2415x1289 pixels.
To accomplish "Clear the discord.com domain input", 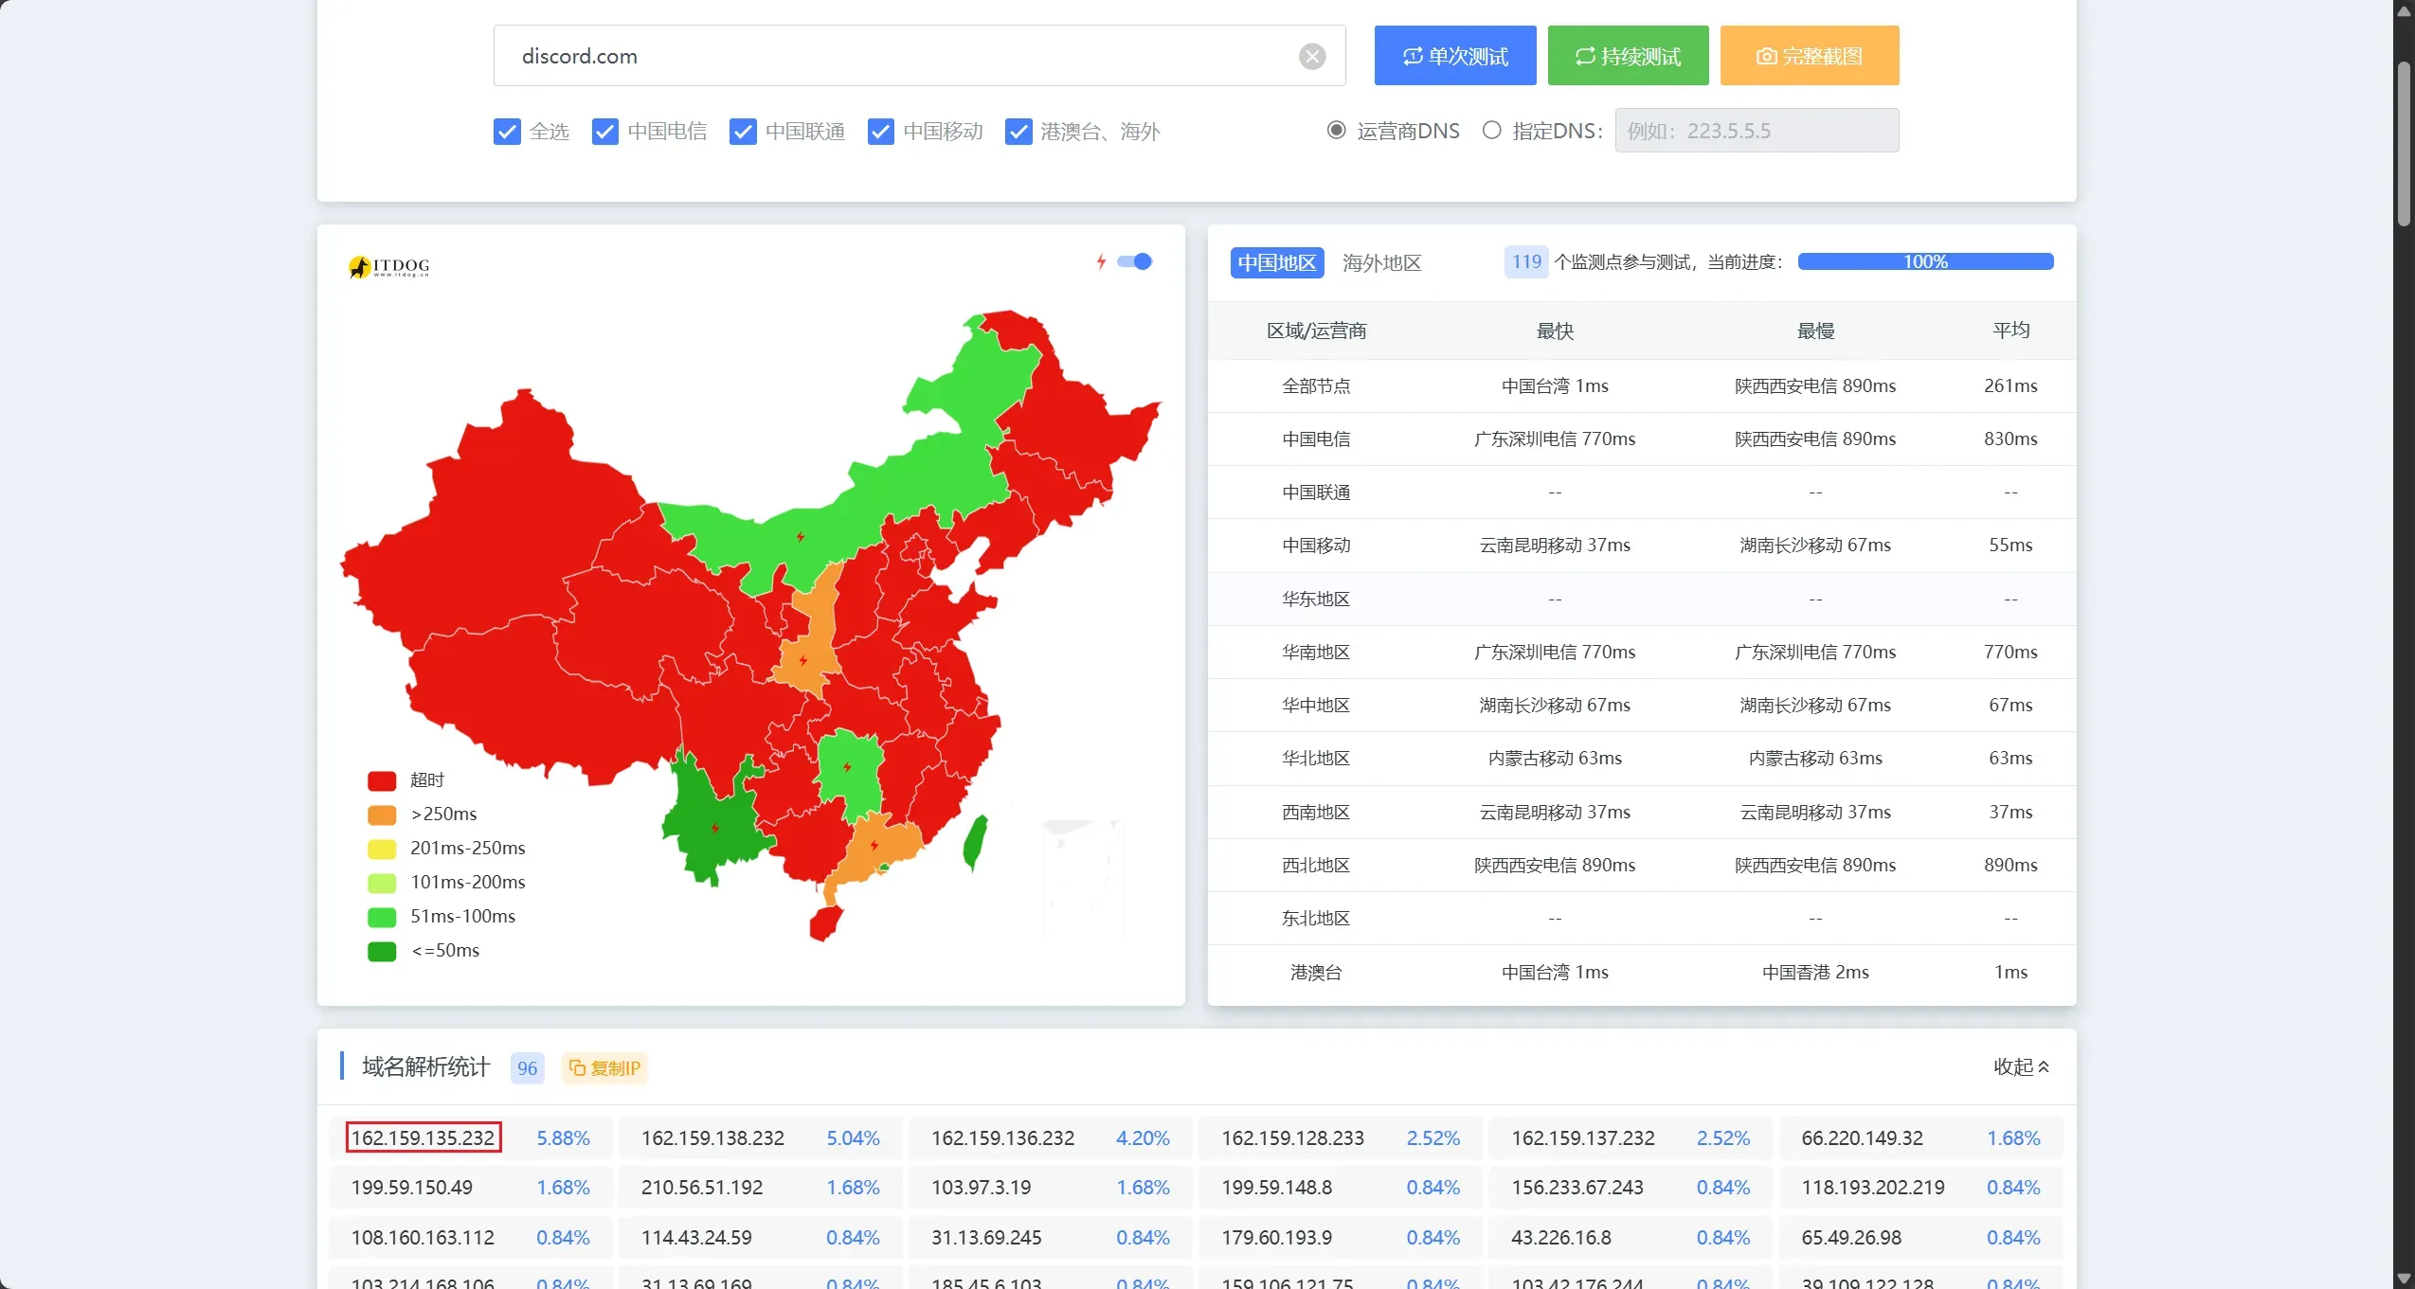I will point(1311,56).
